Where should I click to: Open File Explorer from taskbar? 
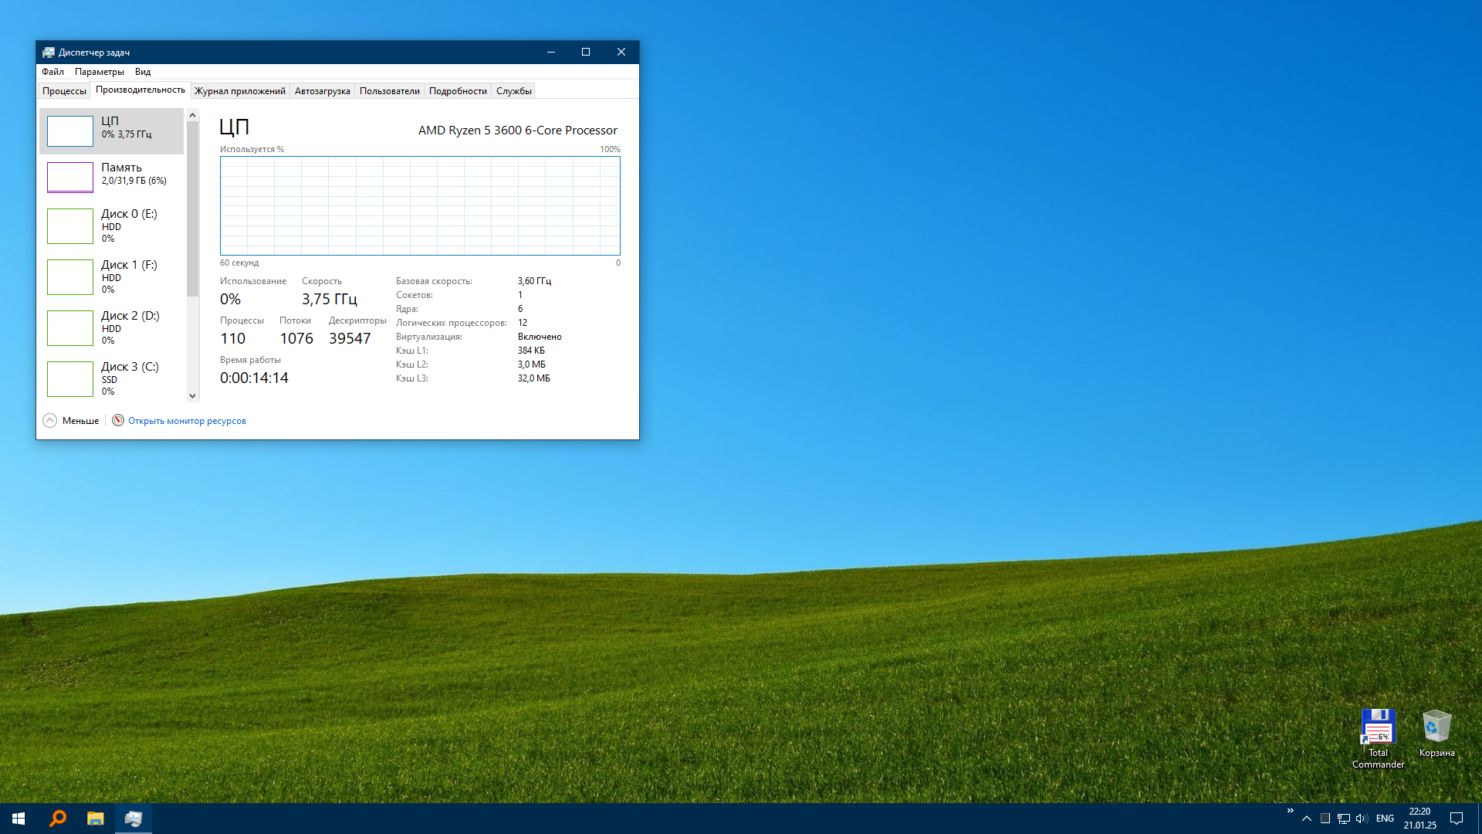(95, 819)
